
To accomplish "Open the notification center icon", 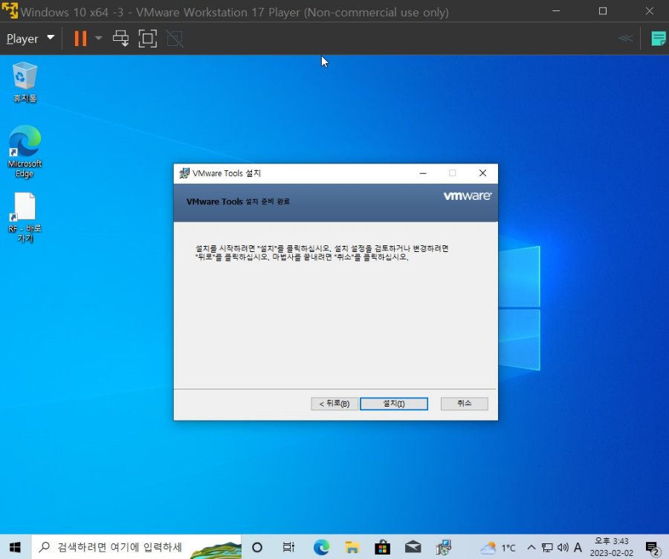I will point(652,548).
